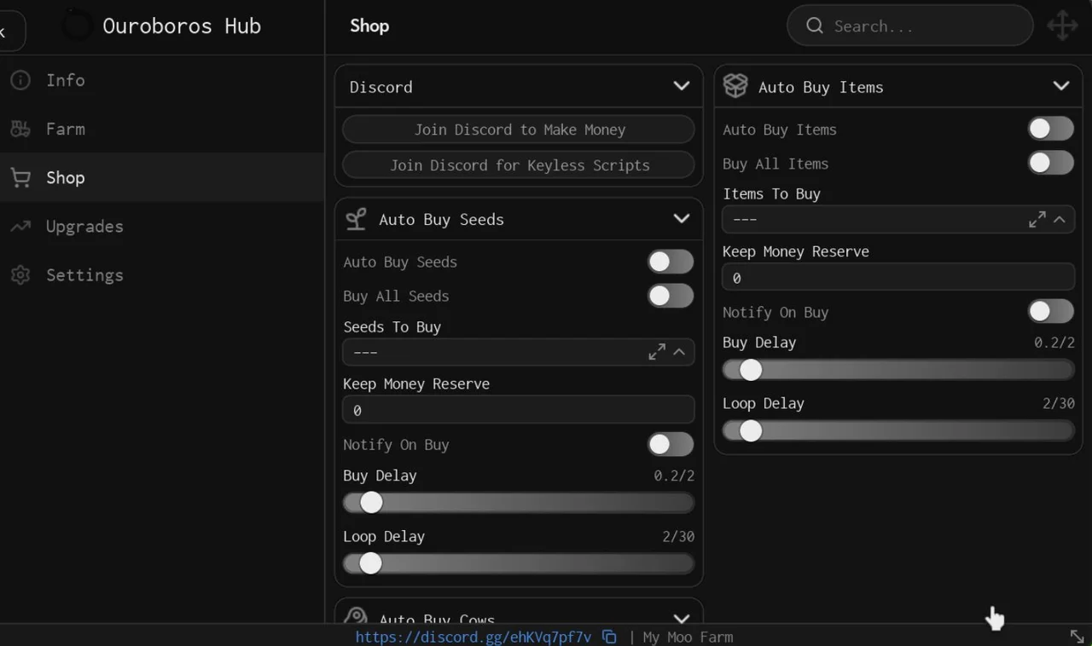
Task: Collapse the Auto Buy Items section
Action: [x=1061, y=86]
